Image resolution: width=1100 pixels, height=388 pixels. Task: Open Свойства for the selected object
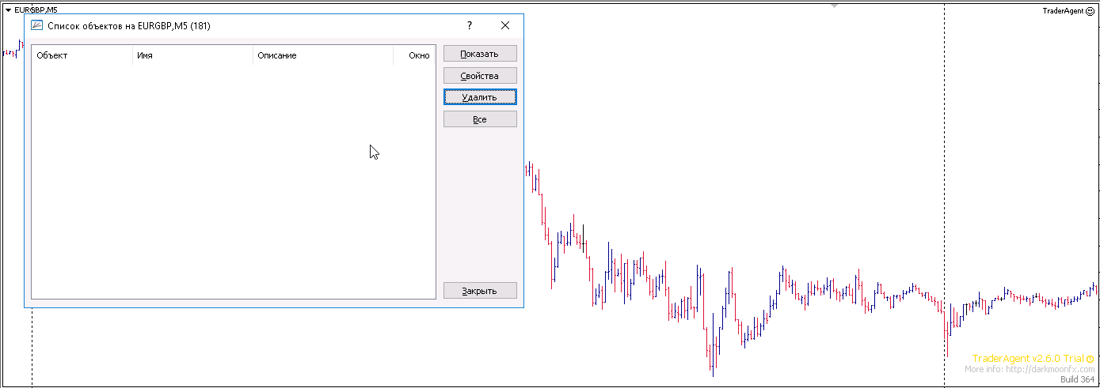coord(480,76)
